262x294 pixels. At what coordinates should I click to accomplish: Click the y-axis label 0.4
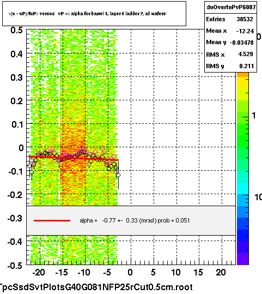point(17,54)
